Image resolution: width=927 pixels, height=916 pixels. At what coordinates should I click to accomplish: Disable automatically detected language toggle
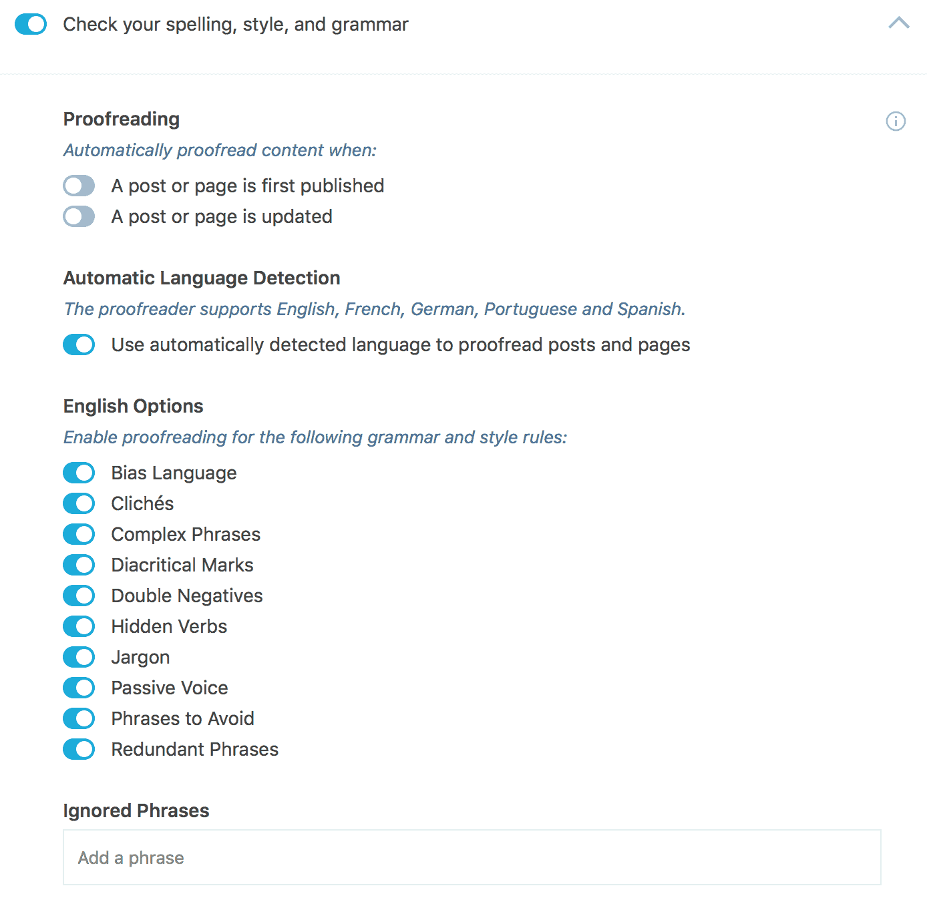click(x=79, y=345)
